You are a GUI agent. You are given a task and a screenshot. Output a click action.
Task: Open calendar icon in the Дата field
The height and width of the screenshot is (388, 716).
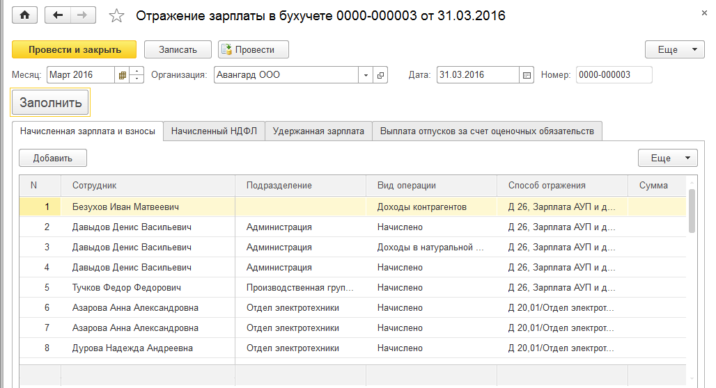click(x=527, y=75)
